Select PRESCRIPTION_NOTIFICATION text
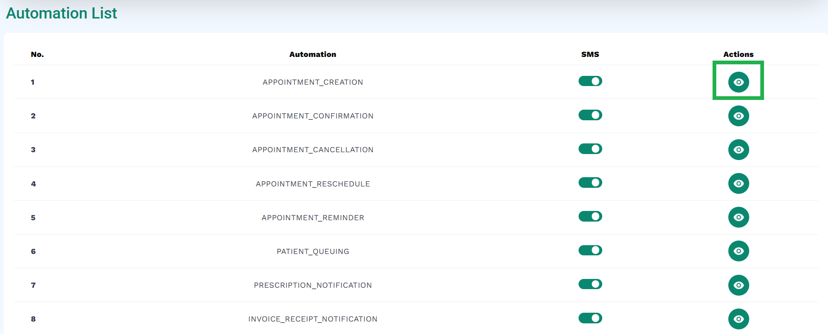 (x=313, y=285)
